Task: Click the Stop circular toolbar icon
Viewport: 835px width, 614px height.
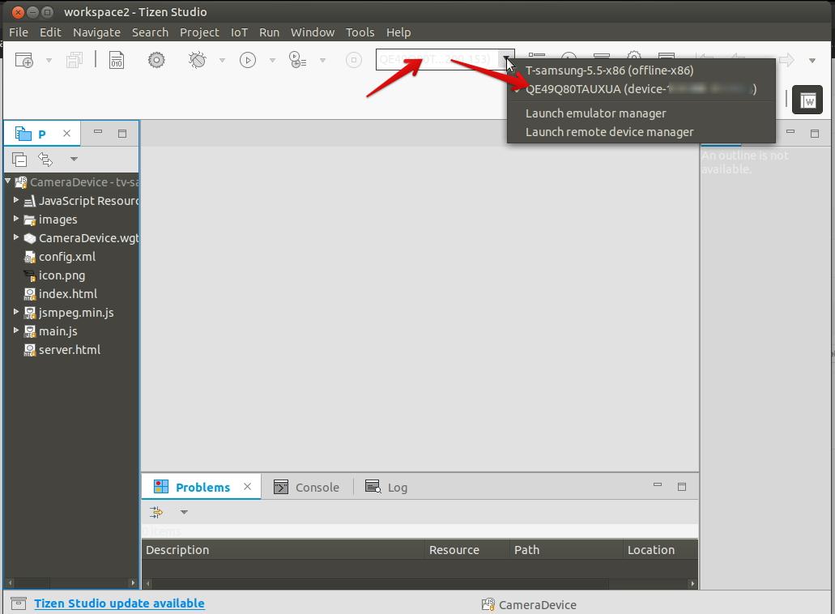Action: click(354, 60)
